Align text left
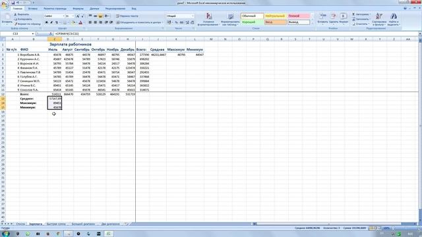The width and height of the screenshot is (422, 237). 90,22
